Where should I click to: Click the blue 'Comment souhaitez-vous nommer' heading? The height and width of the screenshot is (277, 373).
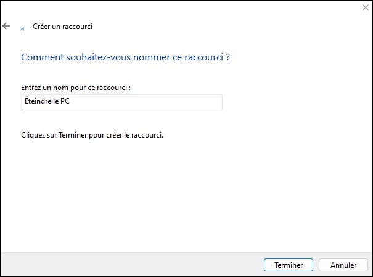(125, 57)
